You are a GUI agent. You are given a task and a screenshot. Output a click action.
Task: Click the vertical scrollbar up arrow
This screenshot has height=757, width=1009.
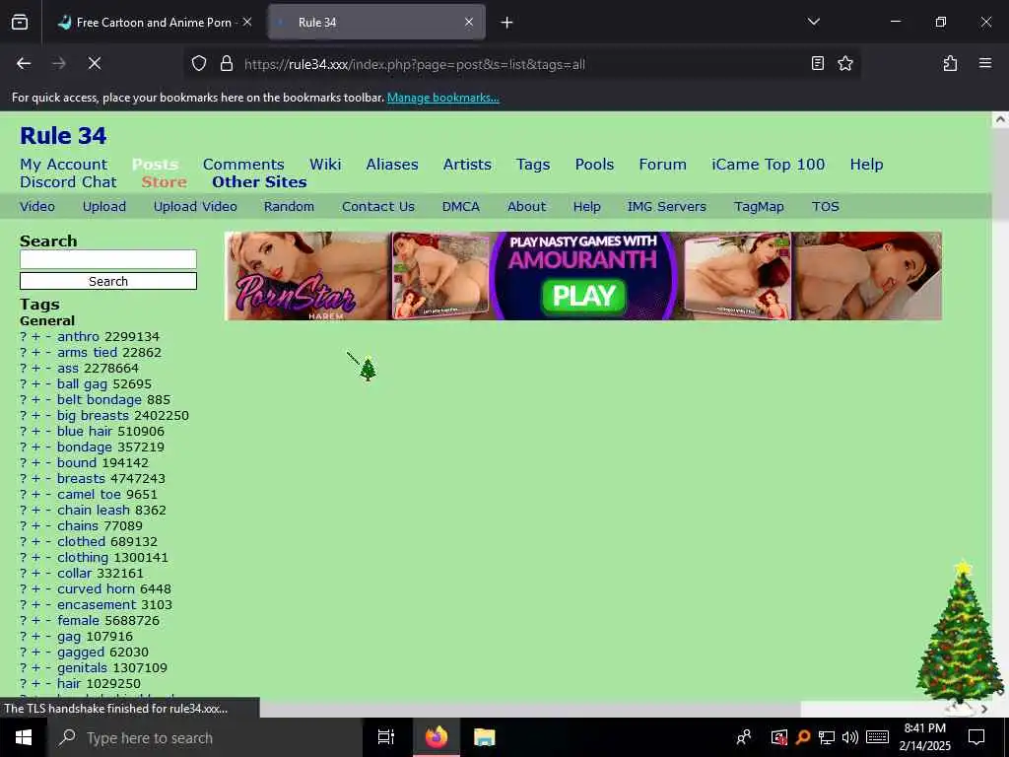tap(1000, 119)
